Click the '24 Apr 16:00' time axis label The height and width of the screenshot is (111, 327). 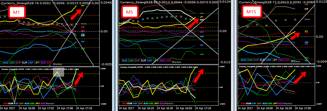(265, 108)
